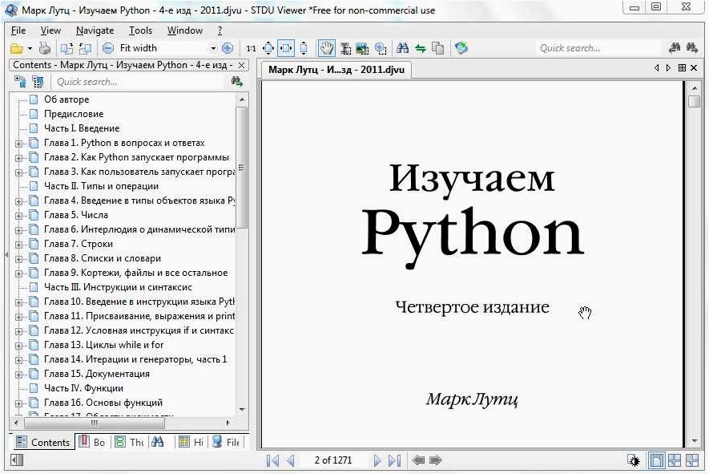The height and width of the screenshot is (474, 709).
Task: Click the rotate right page icon
Action: pyautogui.click(x=85, y=48)
